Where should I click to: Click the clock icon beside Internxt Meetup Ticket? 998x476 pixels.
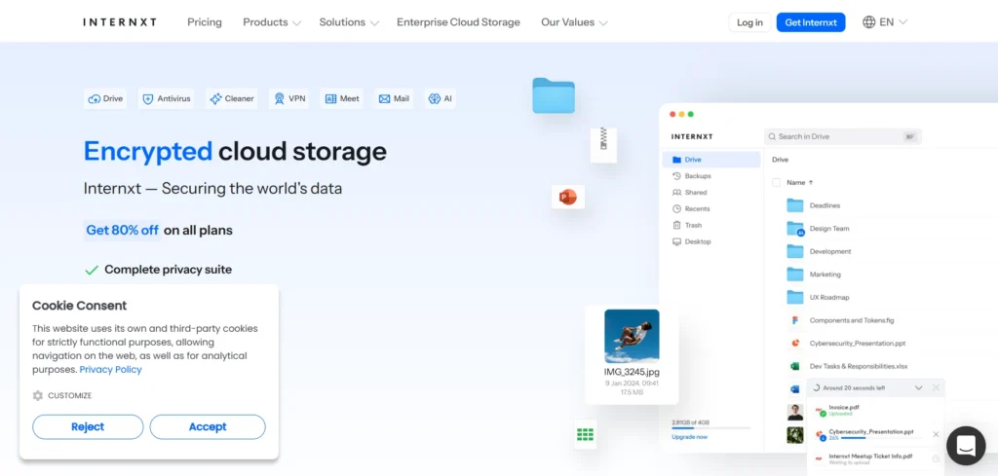point(936,458)
